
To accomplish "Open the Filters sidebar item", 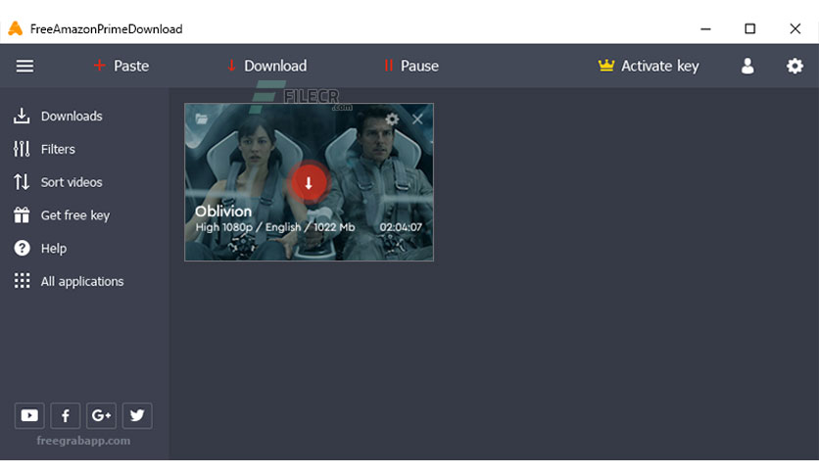I will (44, 149).
